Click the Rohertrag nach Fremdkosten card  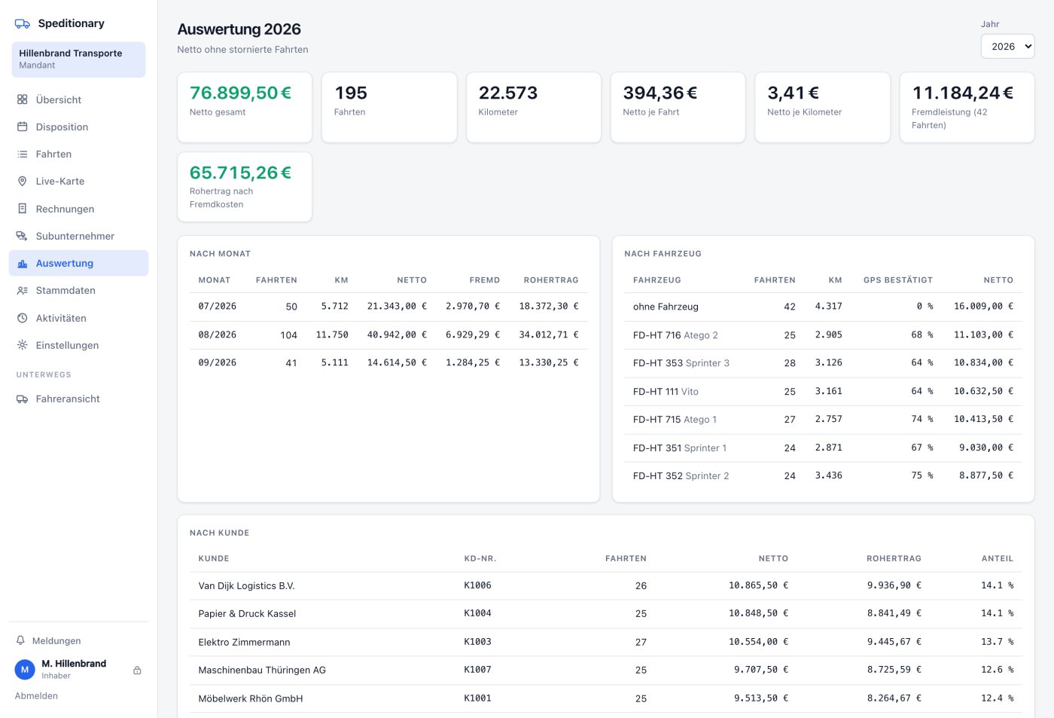point(245,187)
